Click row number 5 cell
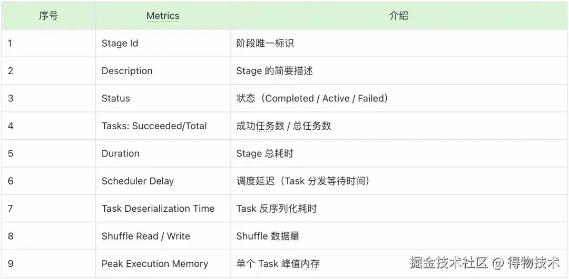 click(48, 153)
